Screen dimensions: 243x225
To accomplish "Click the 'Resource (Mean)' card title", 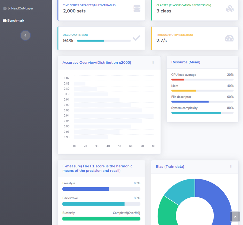I will click(x=186, y=62).
